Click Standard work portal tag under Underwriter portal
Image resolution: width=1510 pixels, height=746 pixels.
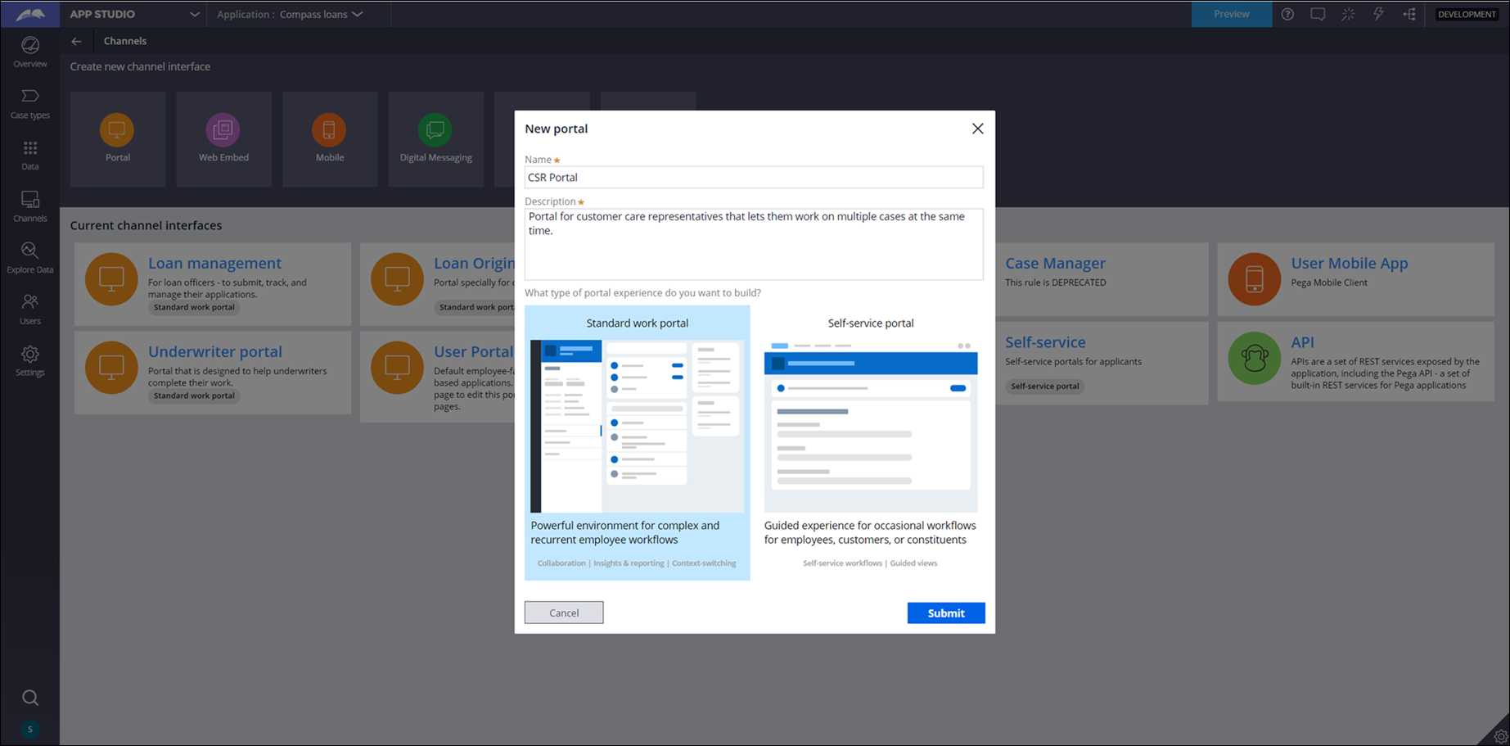[x=194, y=396]
